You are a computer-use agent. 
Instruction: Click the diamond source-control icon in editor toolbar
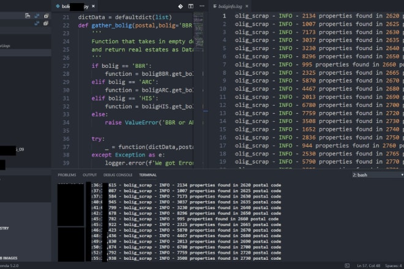point(181,6)
